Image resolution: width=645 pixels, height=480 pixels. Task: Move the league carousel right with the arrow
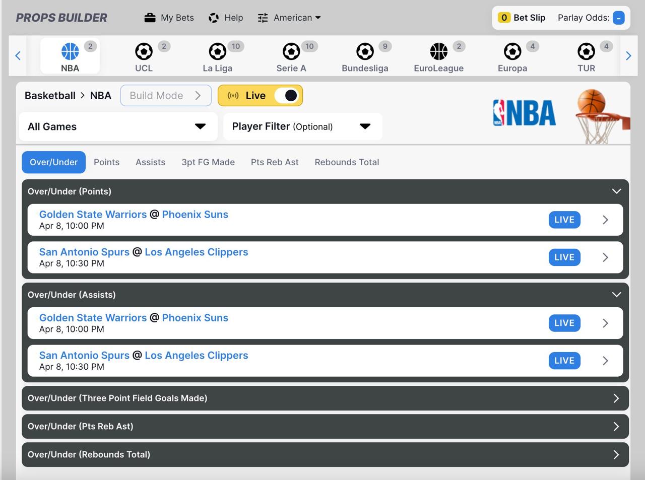pos(628,55)
